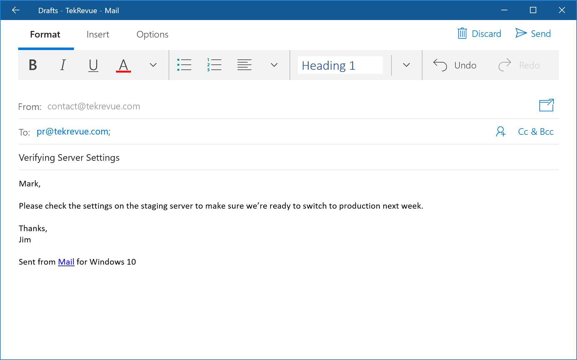Click the pr@tekrevue.com recipient
Viewport: 577px width, 360px height.
(x=73, y=131)
